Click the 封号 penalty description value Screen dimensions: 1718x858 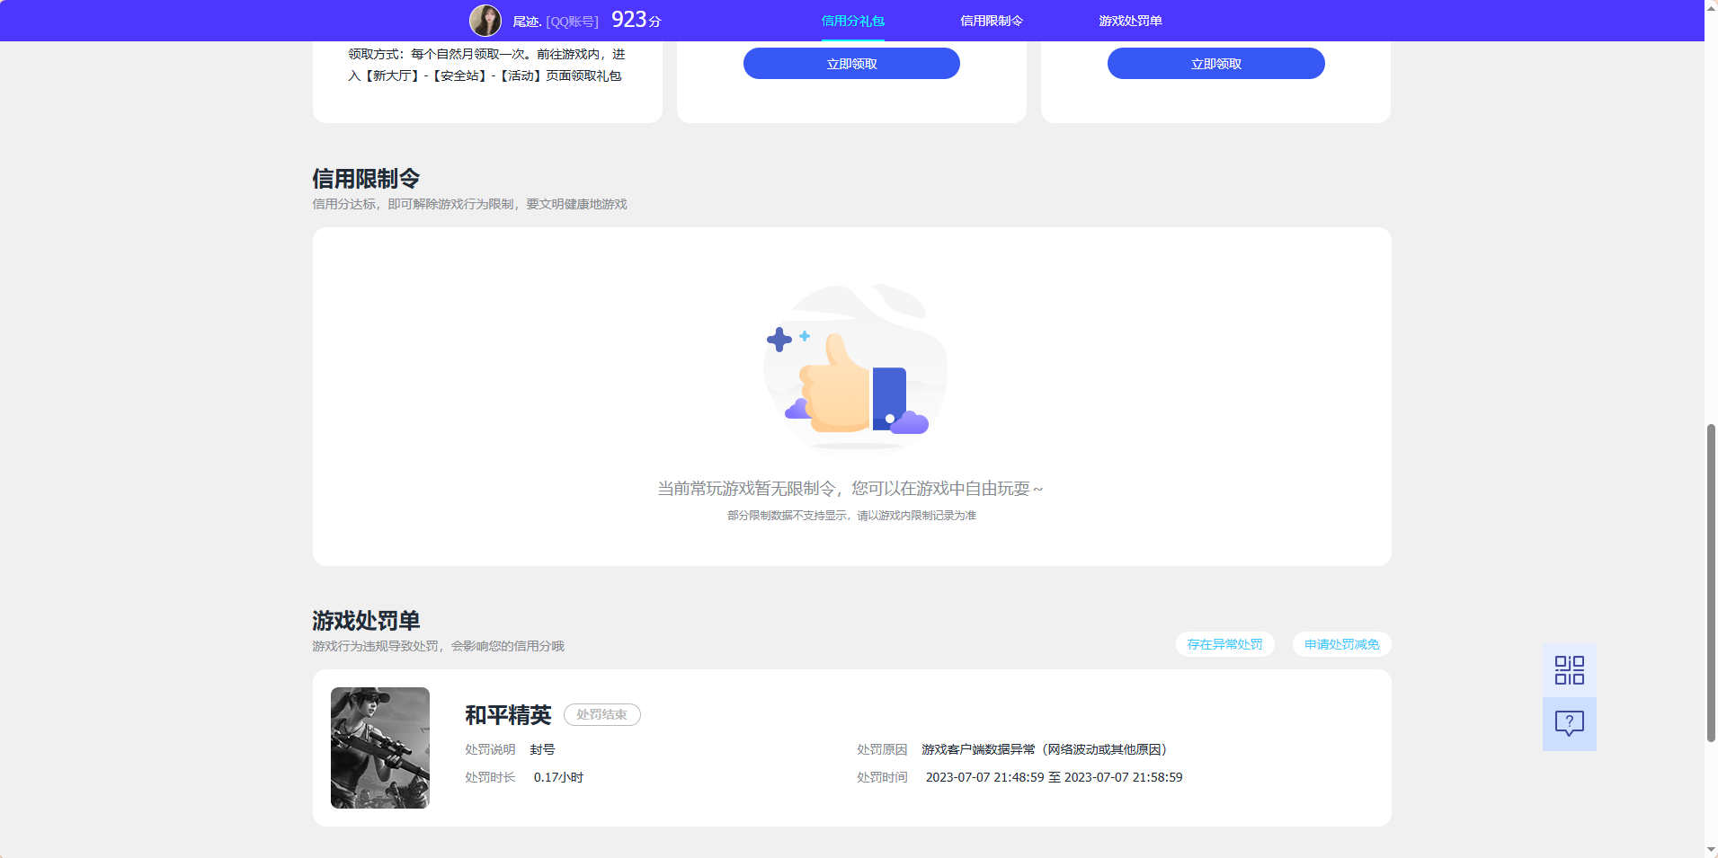click(542, 749)
